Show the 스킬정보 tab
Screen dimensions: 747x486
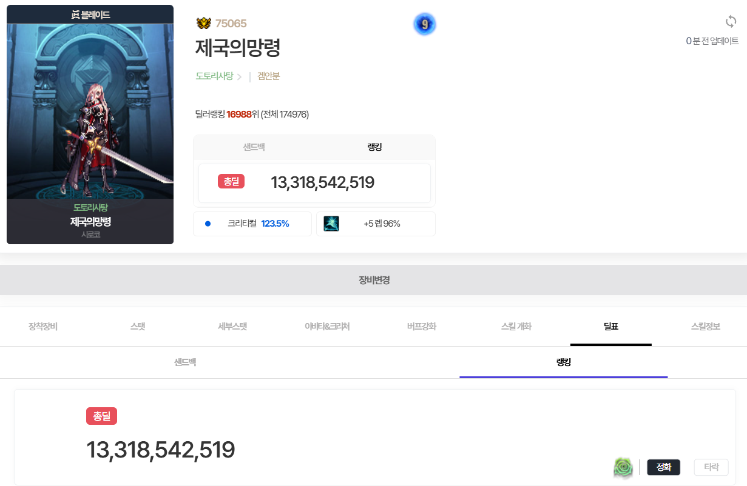tap(706, 327)
